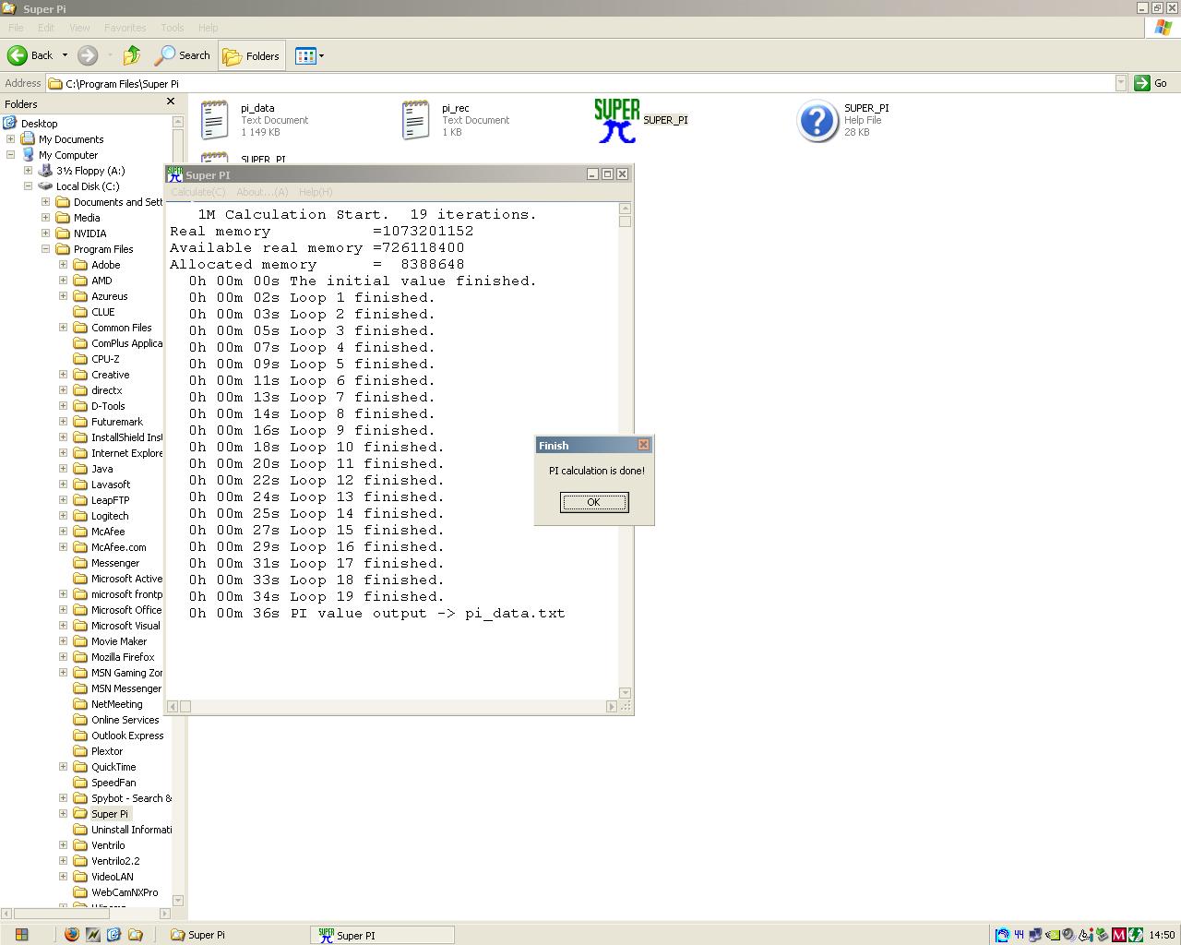This screenshot has height=945, width=1181.
Task: Open the File menu in Explorer
Action: coord(16,28)
